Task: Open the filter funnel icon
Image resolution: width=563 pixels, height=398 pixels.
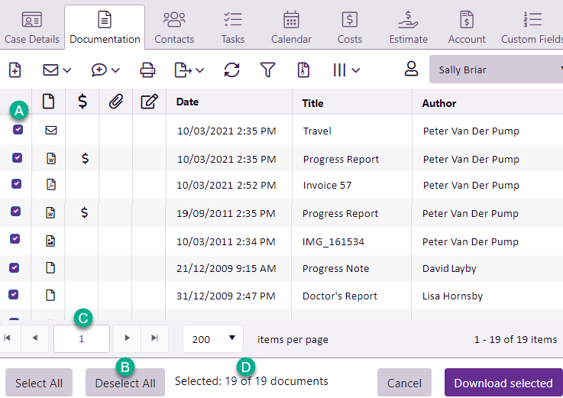Action: point(267,70)
